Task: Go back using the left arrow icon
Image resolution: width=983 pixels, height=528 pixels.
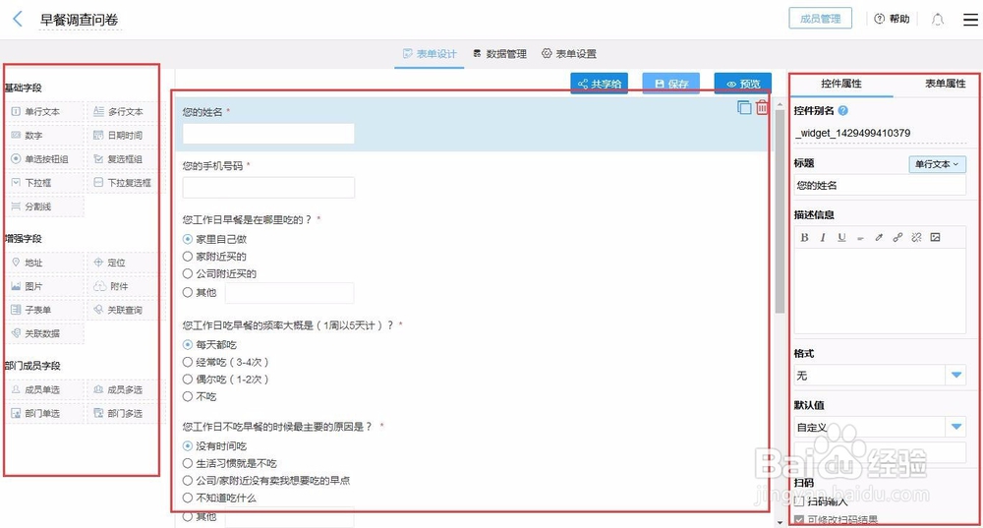Action: pos(18,20)
